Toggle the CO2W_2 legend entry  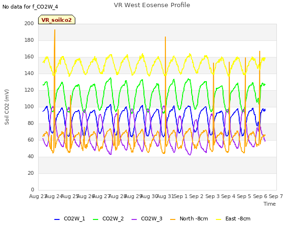point(108,218)
